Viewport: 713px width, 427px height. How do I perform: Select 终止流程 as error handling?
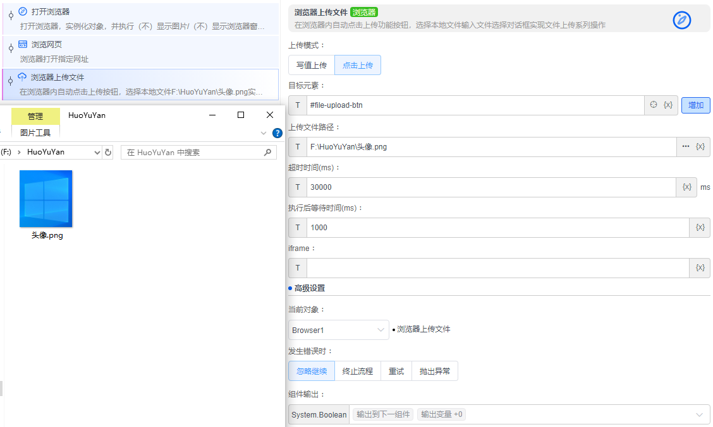[357, 371]
